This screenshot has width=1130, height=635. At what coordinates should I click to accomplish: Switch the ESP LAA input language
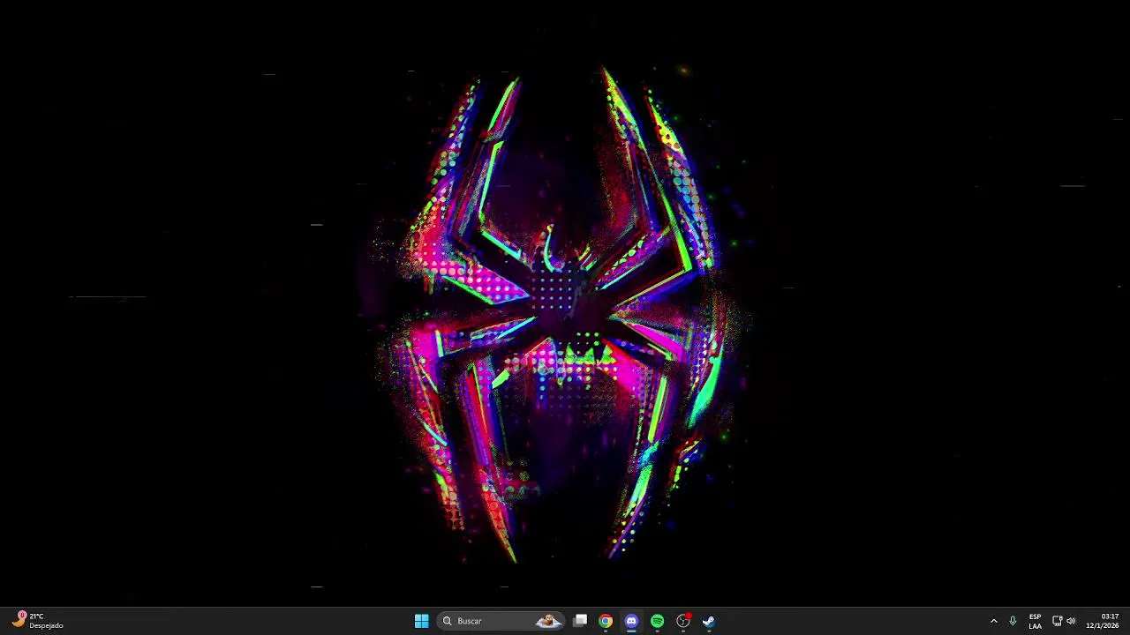point(1035,621)
